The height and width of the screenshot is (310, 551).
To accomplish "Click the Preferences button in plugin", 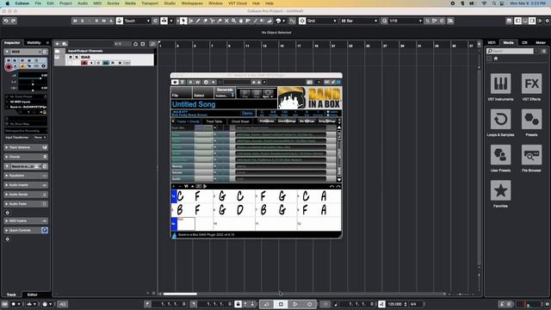I will tap(267, 121).
